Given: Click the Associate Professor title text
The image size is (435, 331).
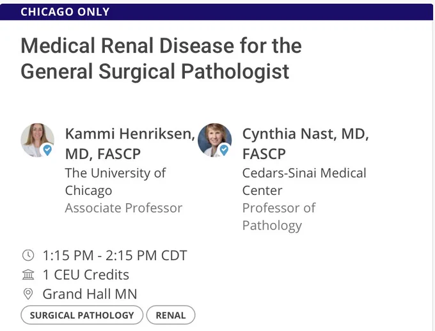Looking at the screenshot, I should tap(123, 208).
